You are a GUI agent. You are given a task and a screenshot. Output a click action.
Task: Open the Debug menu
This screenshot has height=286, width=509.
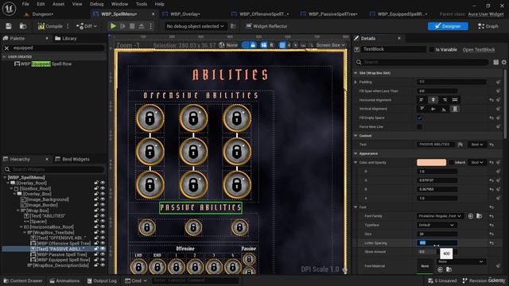[96, 4]
